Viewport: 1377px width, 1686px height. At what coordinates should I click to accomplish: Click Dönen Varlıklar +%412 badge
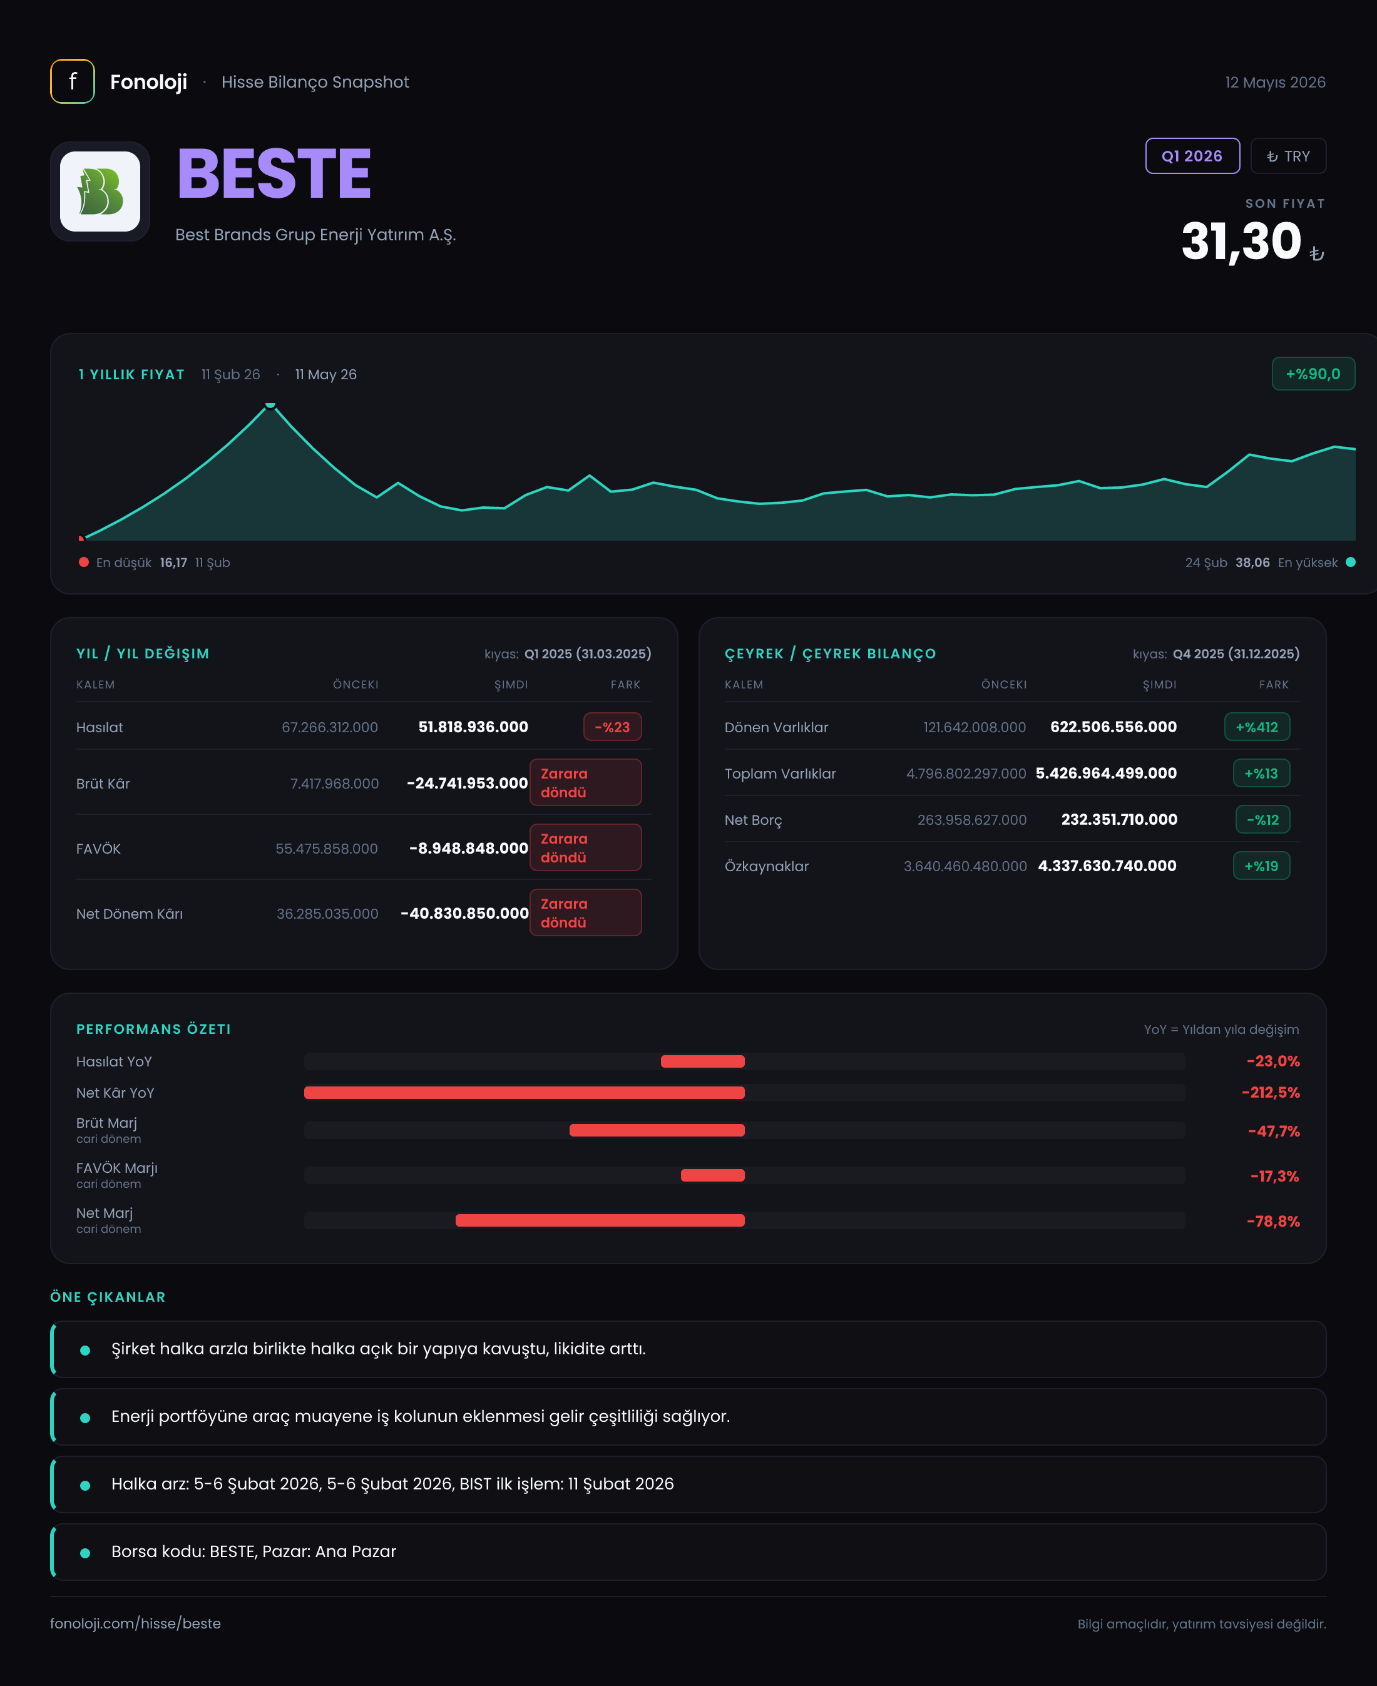[1257, 727]
